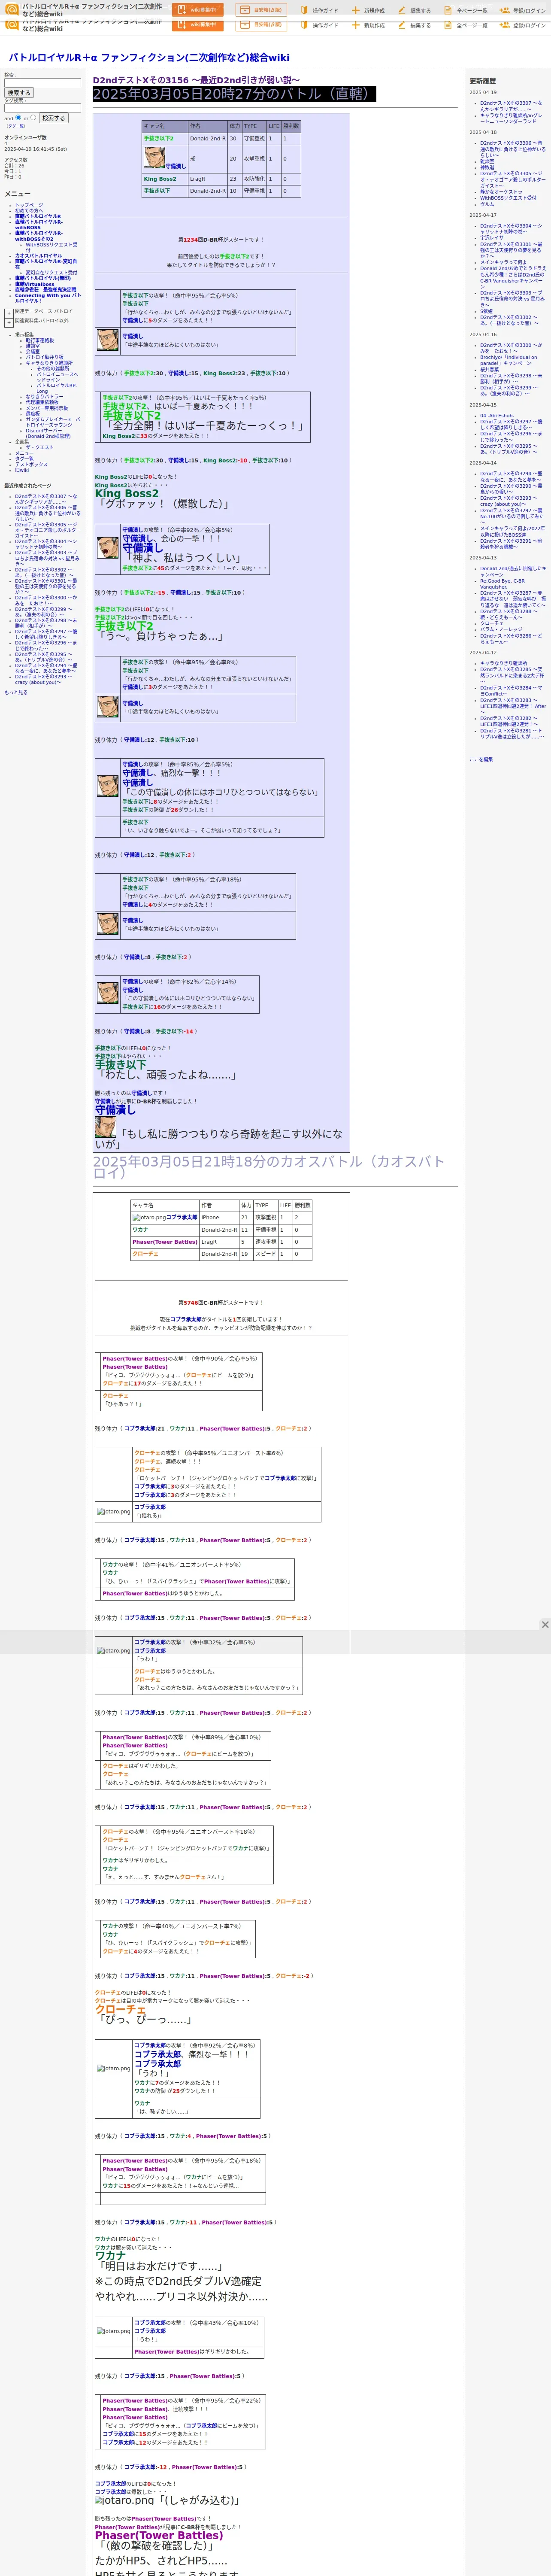551x2576 pixels.
Task: Click 検索する button beside the and/or radios
Action: click(x=54, y=118)
